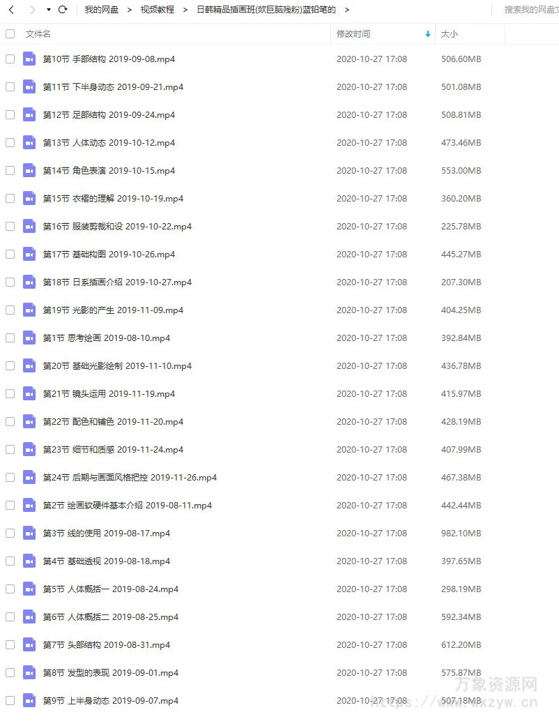Check the box for 第12节 足部结构
Image resolution: width=559 pixels, height=726 pixels.
pyautogui.click(x=10, y=115)
